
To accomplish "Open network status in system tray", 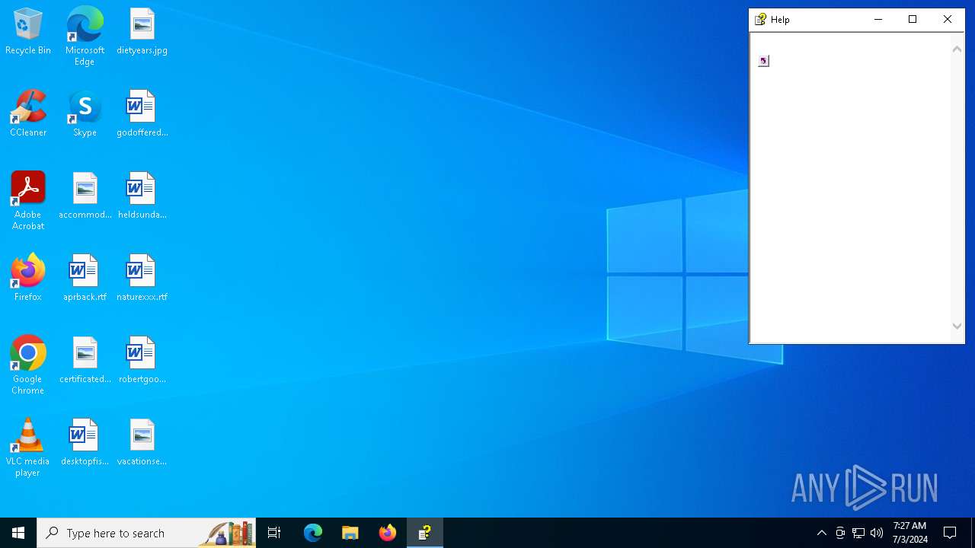I will pyautogui.click(x=858, y=533).
